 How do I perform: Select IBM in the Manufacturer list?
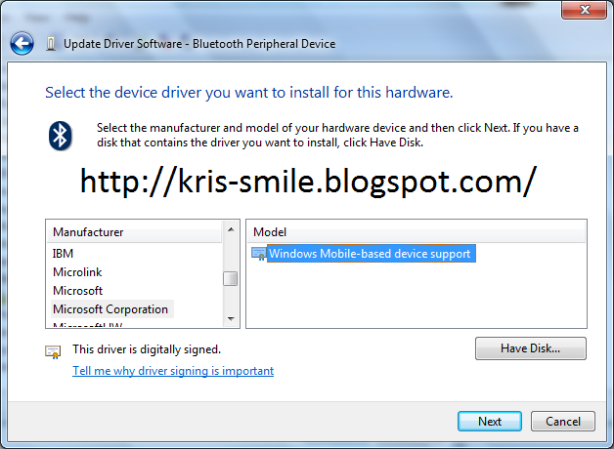click(63, 254)
